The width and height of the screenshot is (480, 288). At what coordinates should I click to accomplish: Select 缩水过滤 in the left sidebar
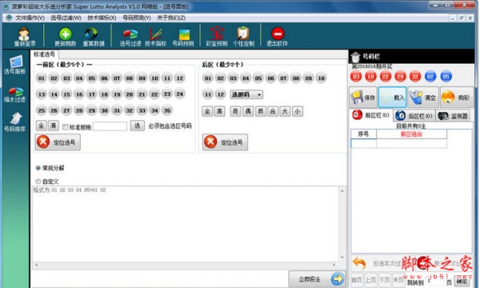pyautogui.click(x=15, y=94)
